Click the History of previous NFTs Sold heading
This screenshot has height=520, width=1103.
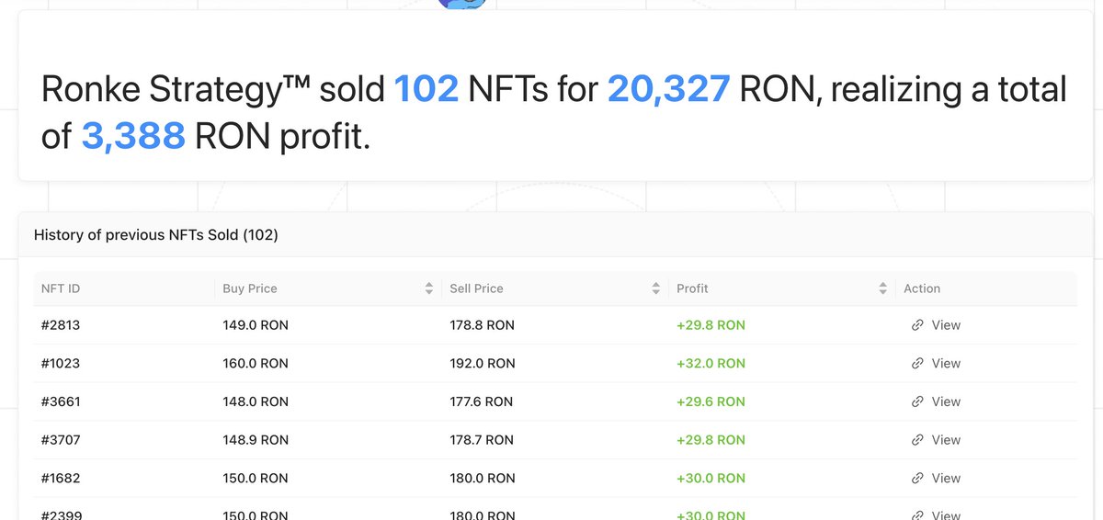(x=156, y=235)
